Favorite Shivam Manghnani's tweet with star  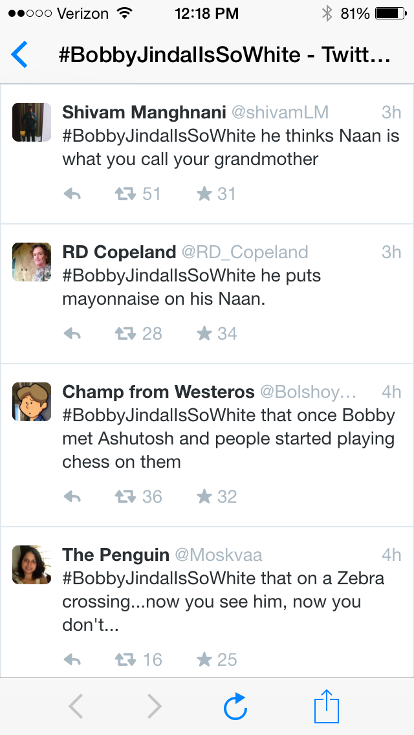[x=204, y=193]
